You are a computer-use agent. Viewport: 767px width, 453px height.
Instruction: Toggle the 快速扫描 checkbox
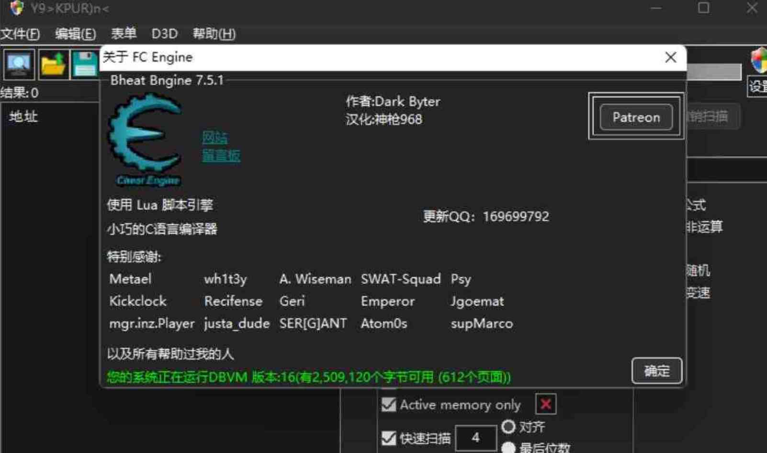pyautogui.click(x=389, y=438)
